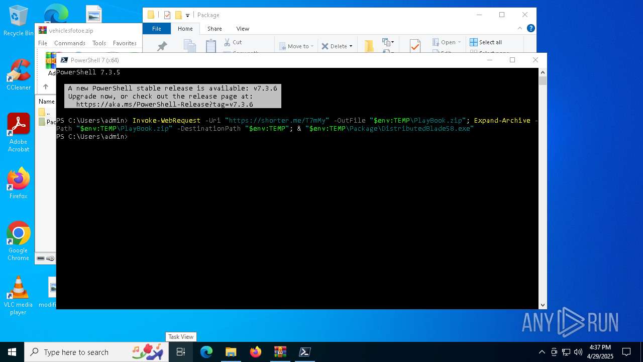The height and width of the screenshot is (362, 643).
Task: Click New folder icon in Explorer quick access toolbar
Action: coord(178,15)
